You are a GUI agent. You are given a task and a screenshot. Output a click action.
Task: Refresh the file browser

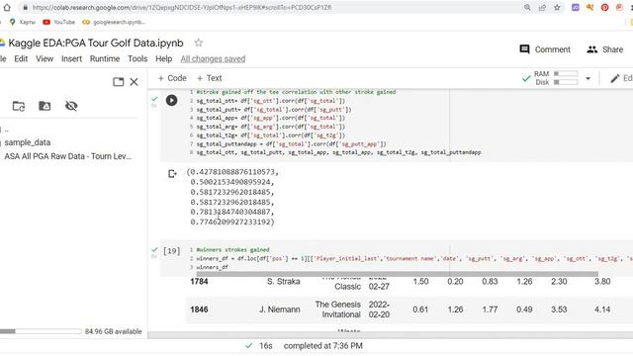click(x=19, y=106)
